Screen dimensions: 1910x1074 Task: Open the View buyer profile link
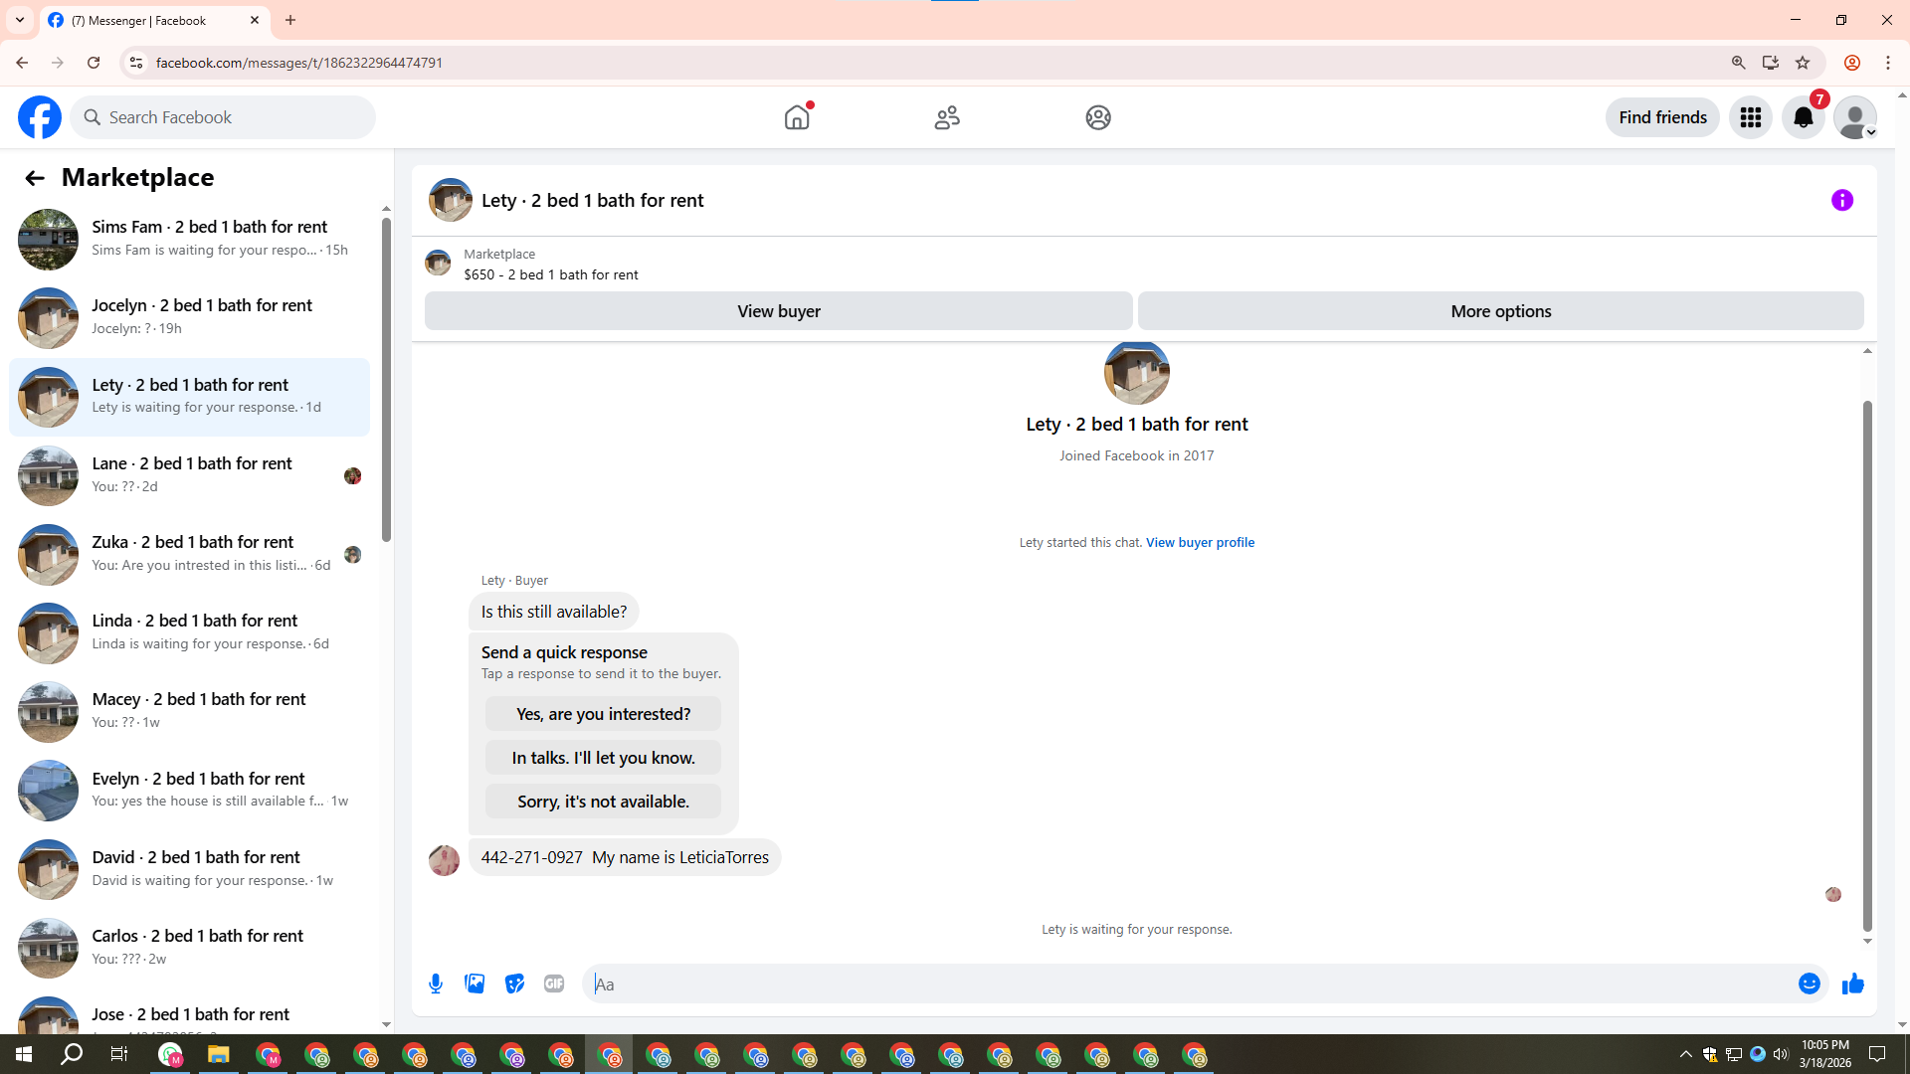1200,542
